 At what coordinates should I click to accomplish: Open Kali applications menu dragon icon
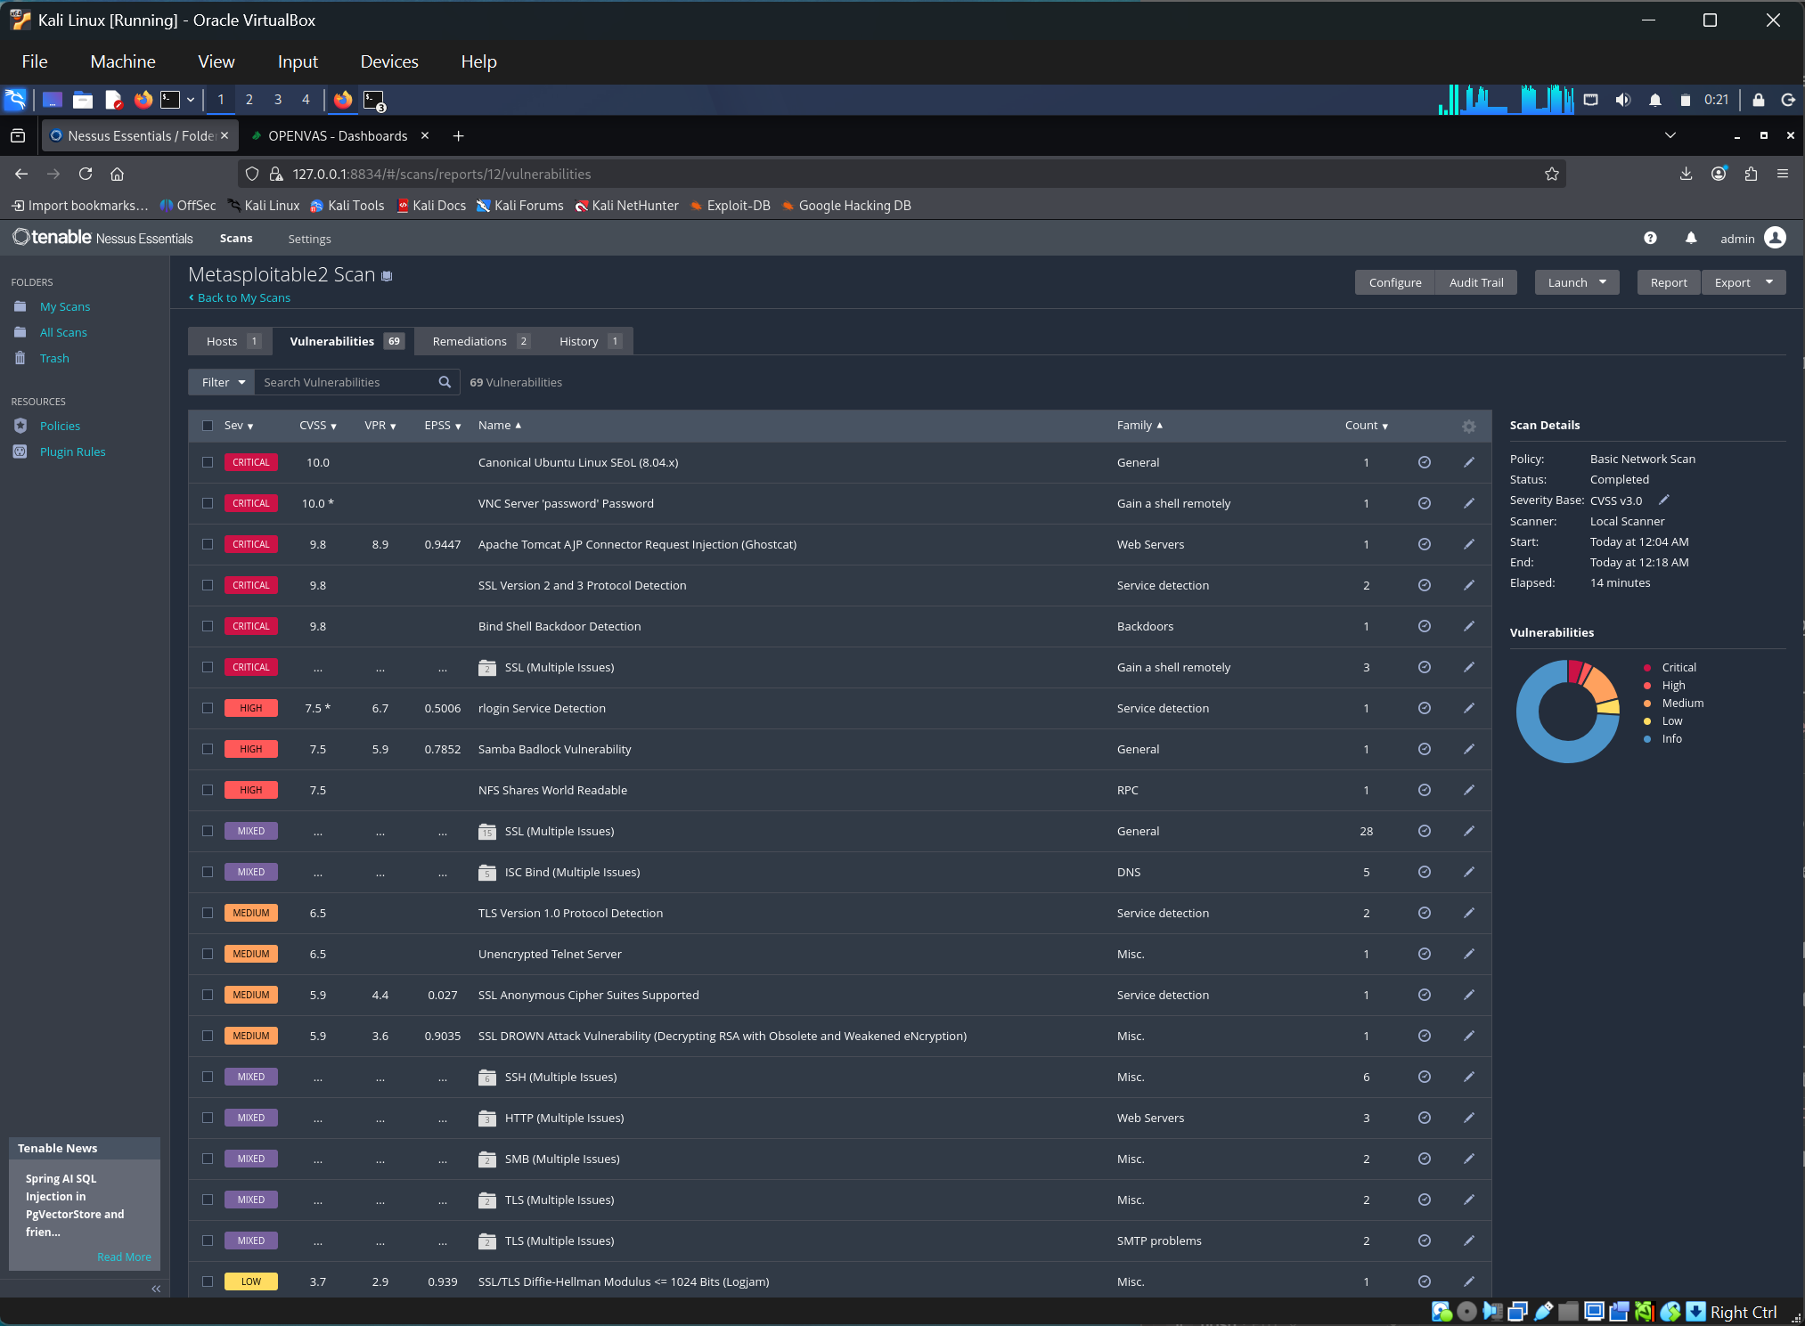tap(16, 100)
